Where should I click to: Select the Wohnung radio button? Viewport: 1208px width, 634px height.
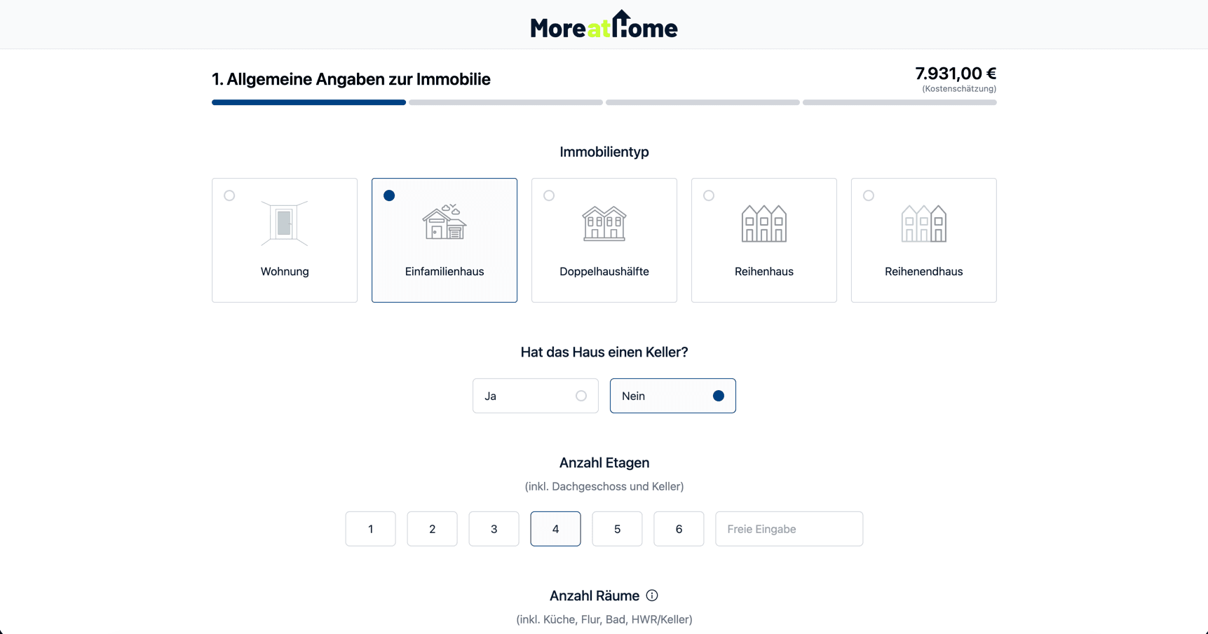pos(229,195)
